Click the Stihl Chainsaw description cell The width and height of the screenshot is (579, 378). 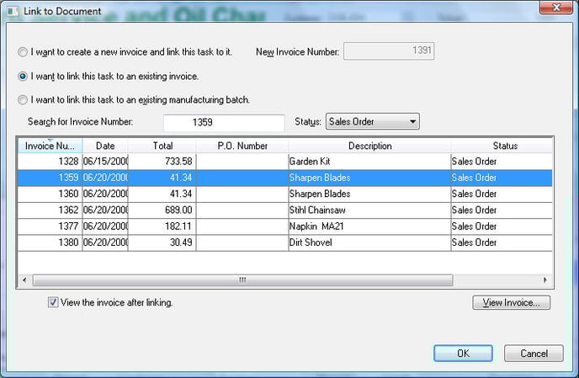(x=369, y=210)
